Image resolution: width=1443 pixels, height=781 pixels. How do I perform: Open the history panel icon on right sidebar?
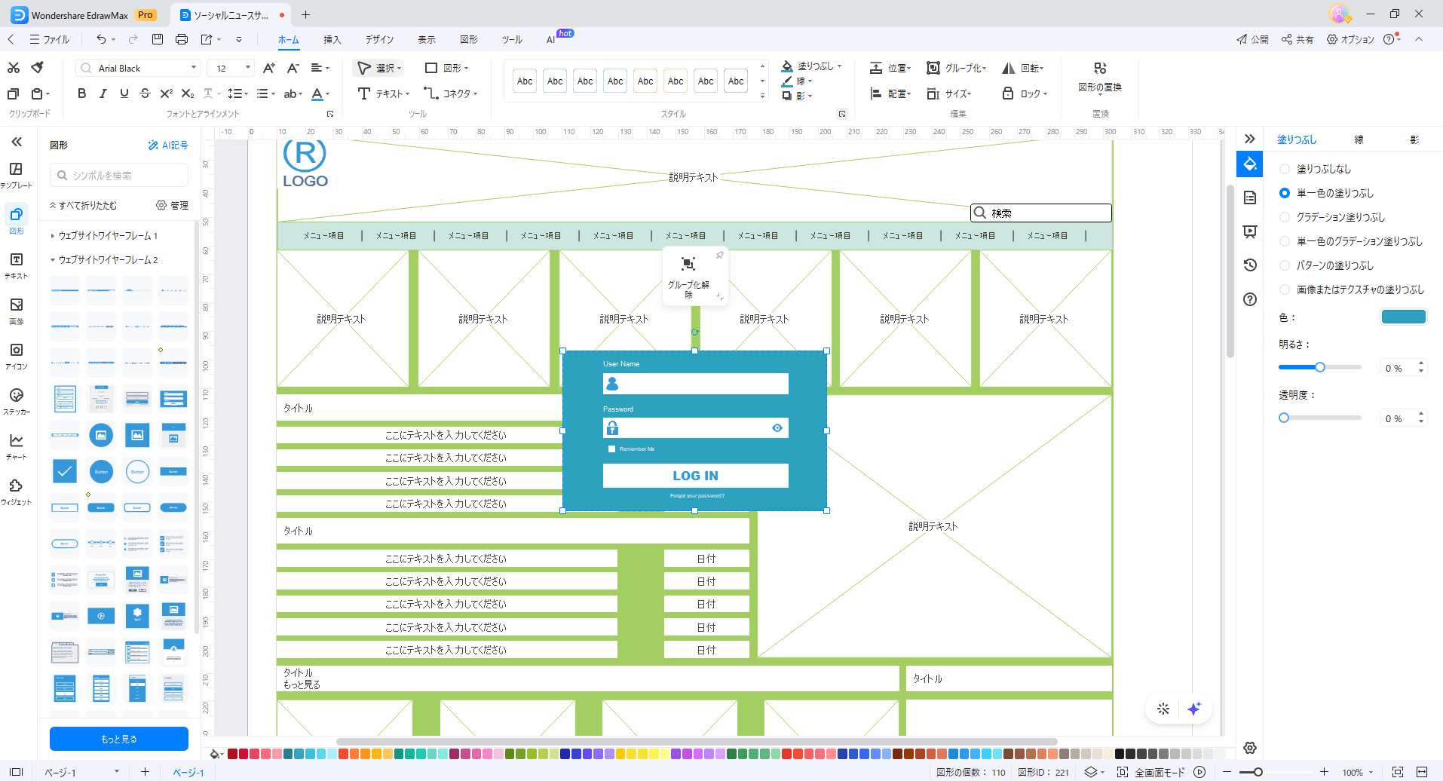[x=1250, y=265]
